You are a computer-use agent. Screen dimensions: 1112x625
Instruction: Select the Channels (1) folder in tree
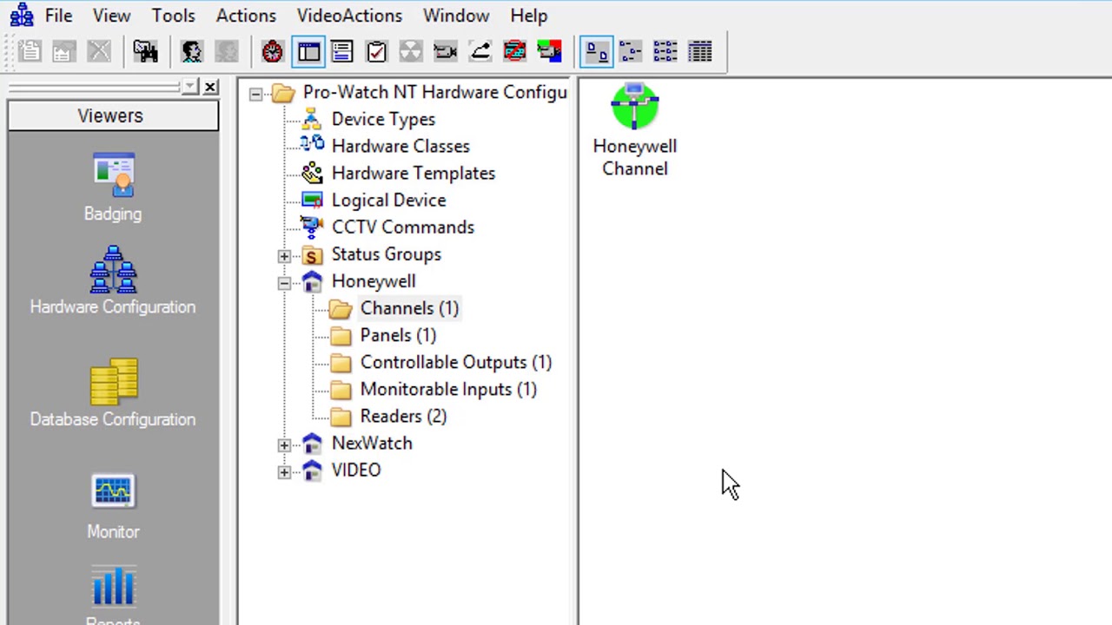(409, 308)
